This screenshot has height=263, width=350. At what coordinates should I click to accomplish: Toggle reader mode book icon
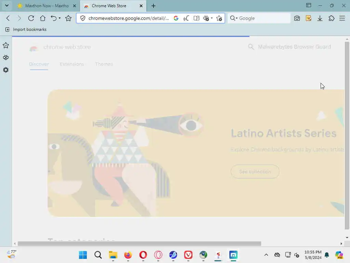click(x=197, y=18)
